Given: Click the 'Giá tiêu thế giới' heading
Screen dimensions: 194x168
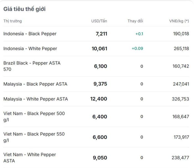Looking at the screenshot, I should click(24, 9).
